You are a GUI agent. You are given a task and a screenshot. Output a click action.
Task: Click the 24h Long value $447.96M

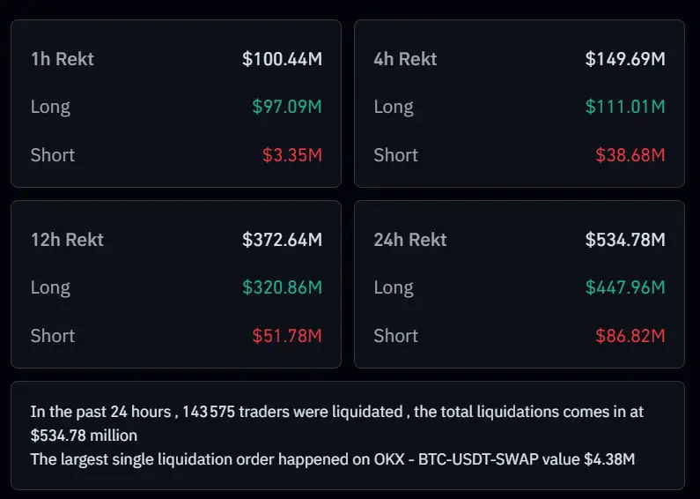(625, 287)
